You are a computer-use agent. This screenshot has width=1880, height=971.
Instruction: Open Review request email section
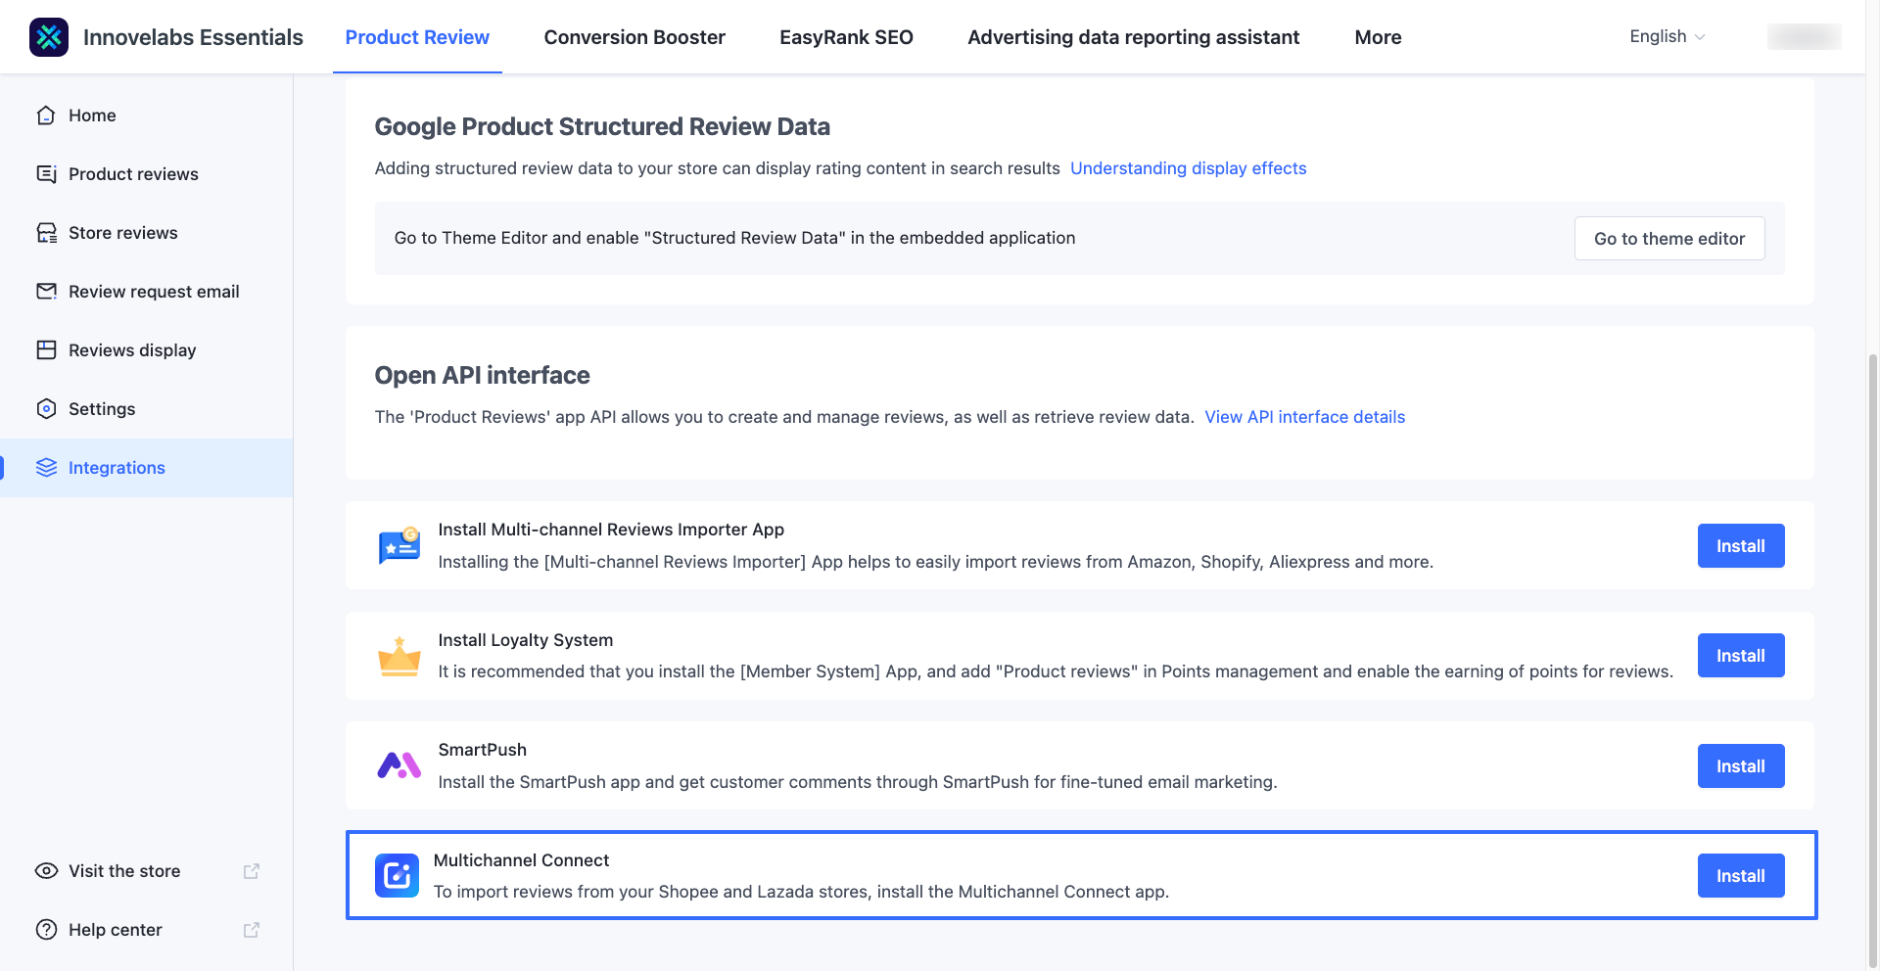click(x=153, y=291)
